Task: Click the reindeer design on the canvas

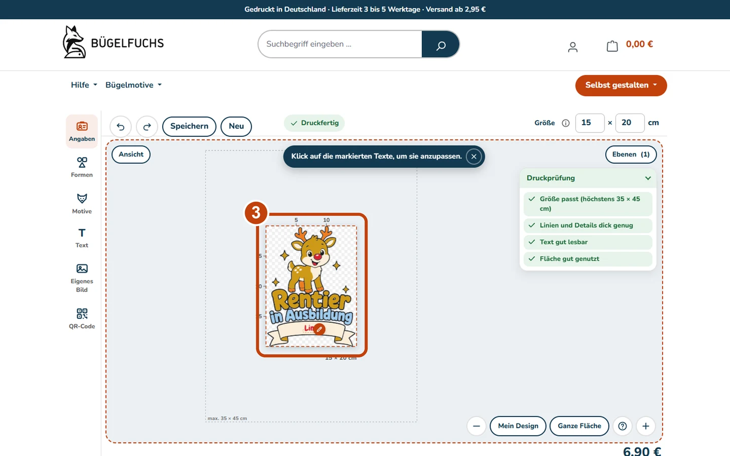Action: [311, 286]
